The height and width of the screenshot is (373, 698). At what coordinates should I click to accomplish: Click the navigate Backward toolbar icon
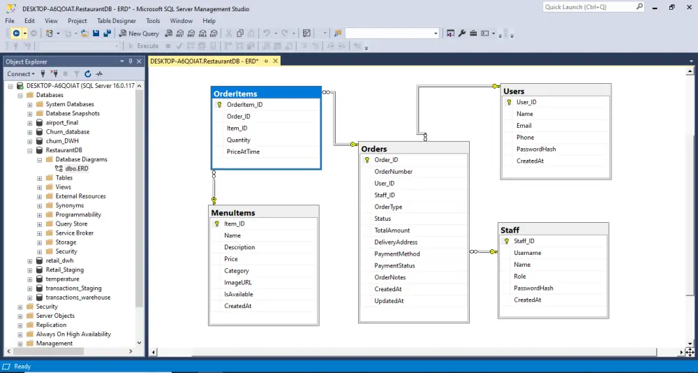(x=16, y=34)
